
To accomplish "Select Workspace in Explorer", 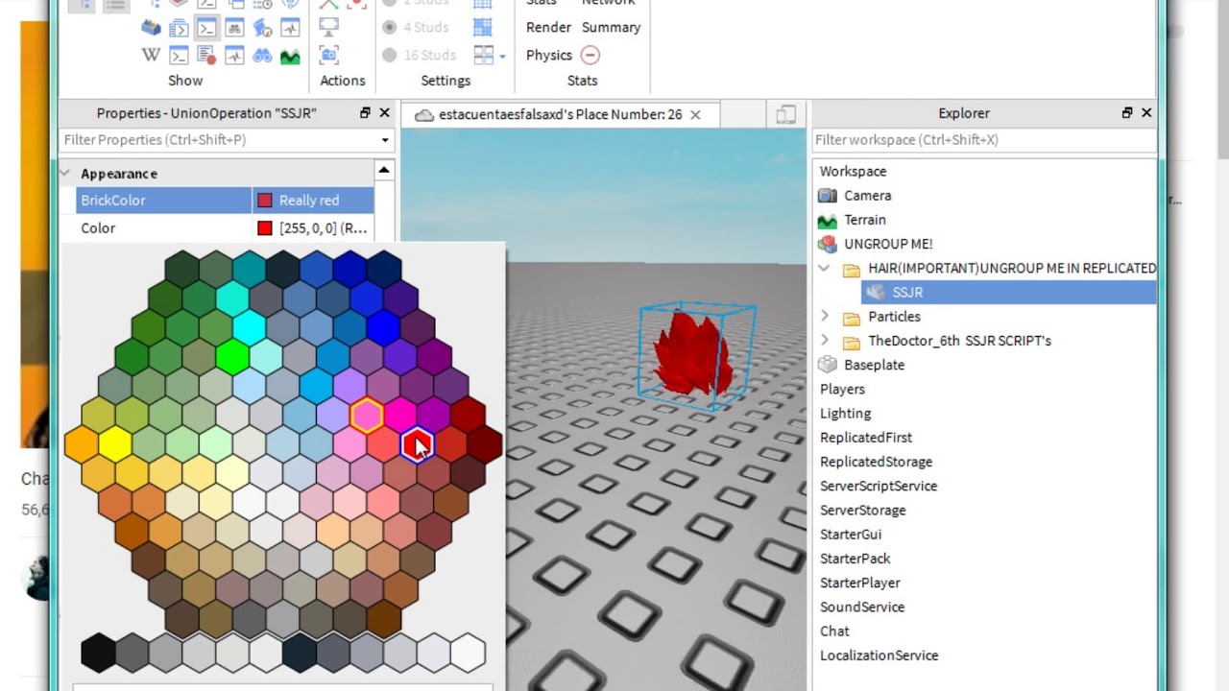I will tap(853, 171).
